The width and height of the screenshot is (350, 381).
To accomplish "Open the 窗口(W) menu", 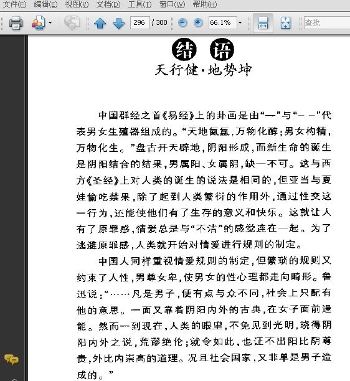I will pos(172,4).
